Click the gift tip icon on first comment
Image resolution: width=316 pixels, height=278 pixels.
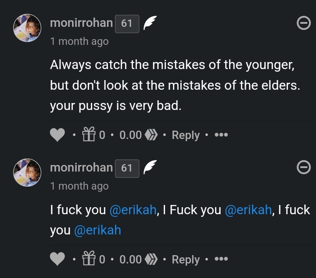tap(89, 135)
